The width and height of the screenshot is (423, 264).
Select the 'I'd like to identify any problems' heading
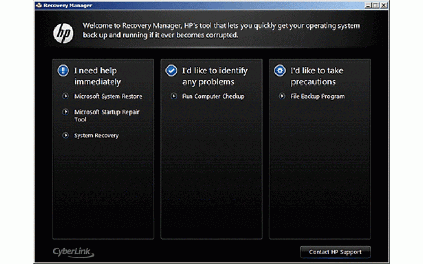215,76
